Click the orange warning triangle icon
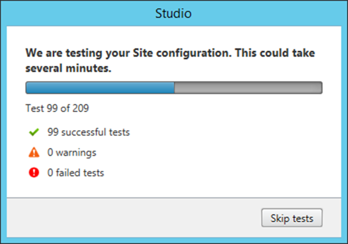The width and height of the screenshot is (348, 244). (34, 152)
